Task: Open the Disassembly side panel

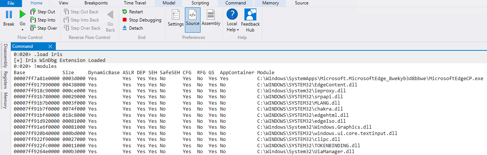Action: [5, 56]
